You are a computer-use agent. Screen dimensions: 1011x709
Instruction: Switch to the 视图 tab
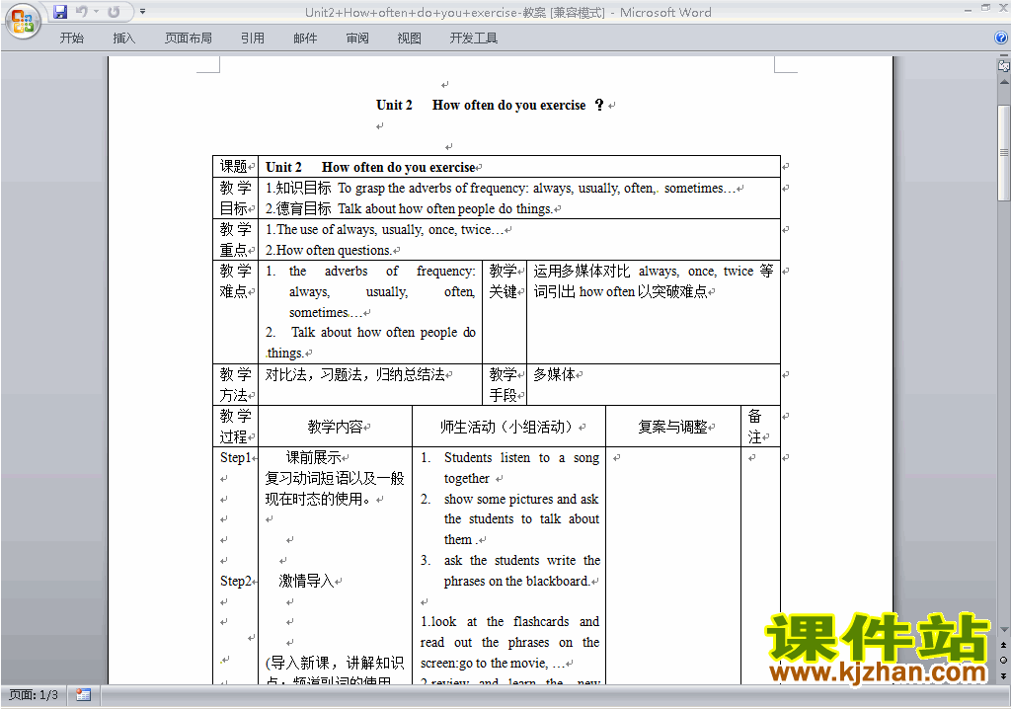tap(410, 39)
